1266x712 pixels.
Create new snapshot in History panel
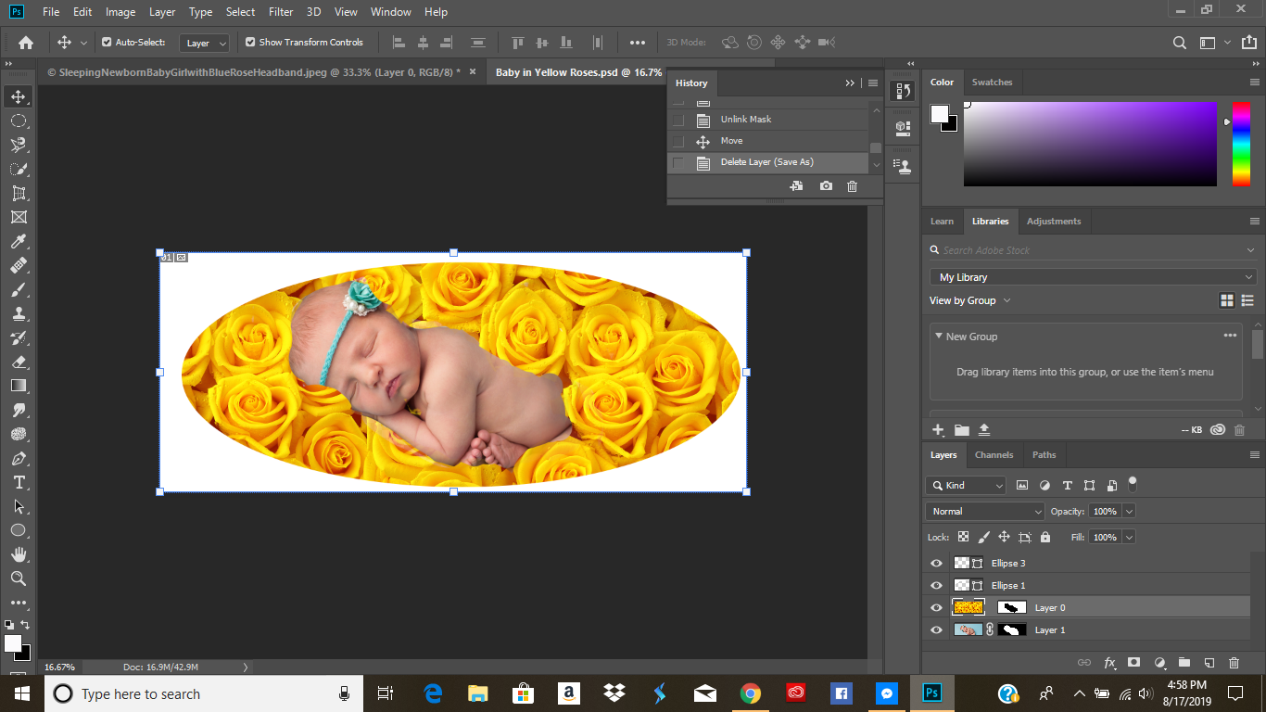coord(826,186)
